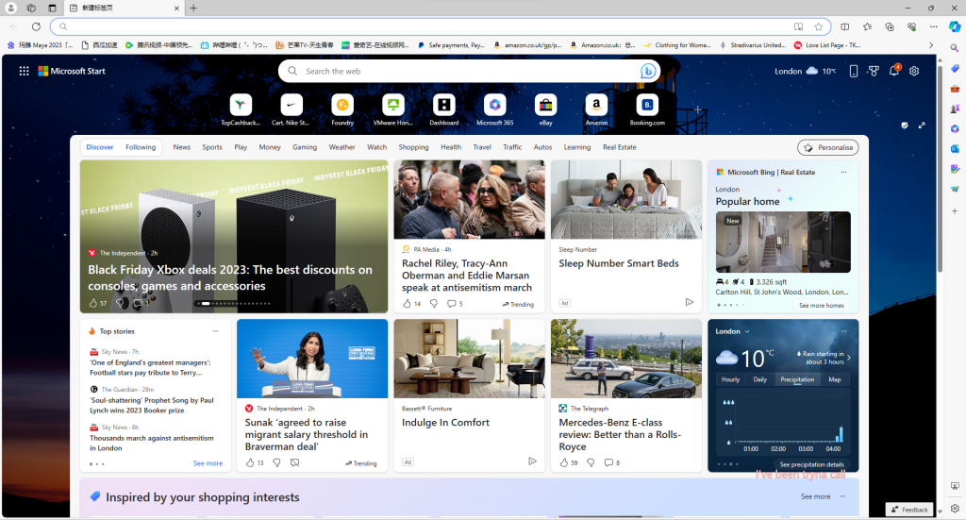Screen dimensions: 966x520
Task: Open the News category tab
Action: tap(182, 147)
